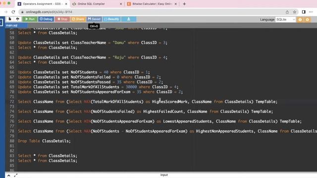Click line number 80 in the gutter
Viewport: 317px width, 178px height.
click(x=12, y=141)
